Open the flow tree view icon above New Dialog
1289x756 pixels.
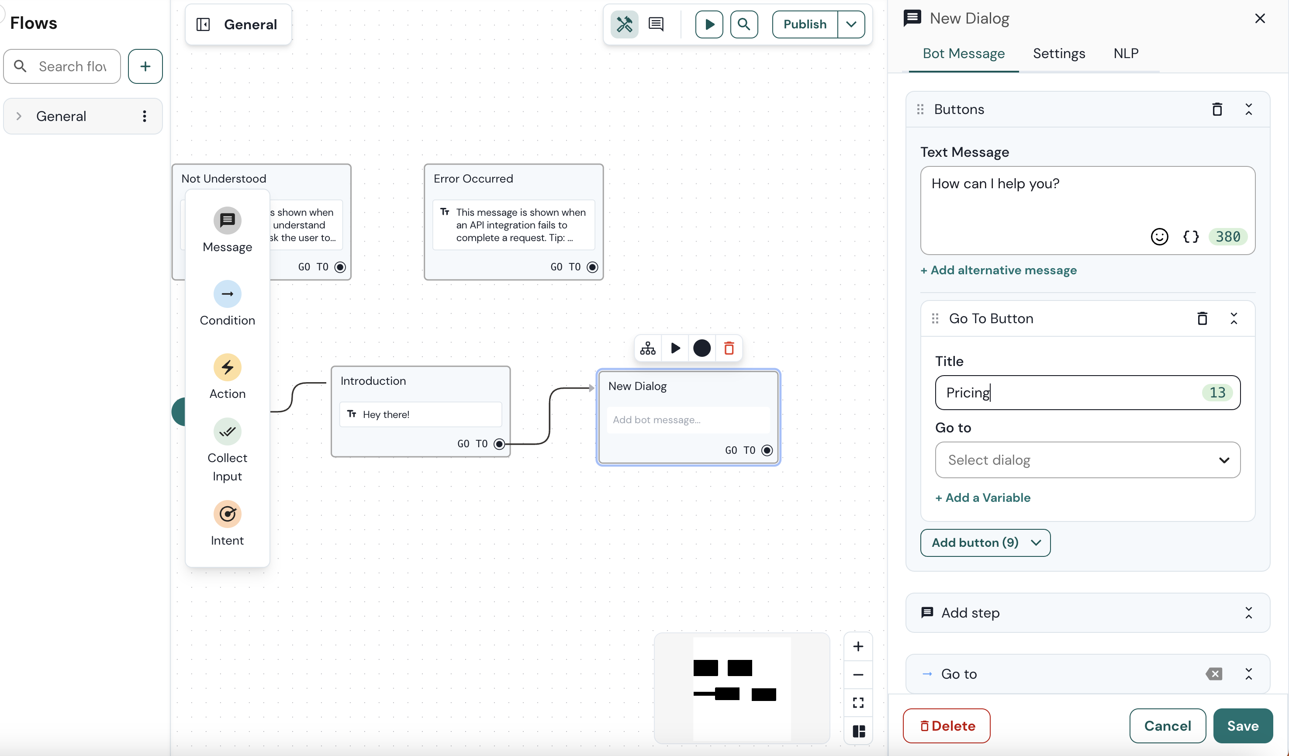point(648,348)
